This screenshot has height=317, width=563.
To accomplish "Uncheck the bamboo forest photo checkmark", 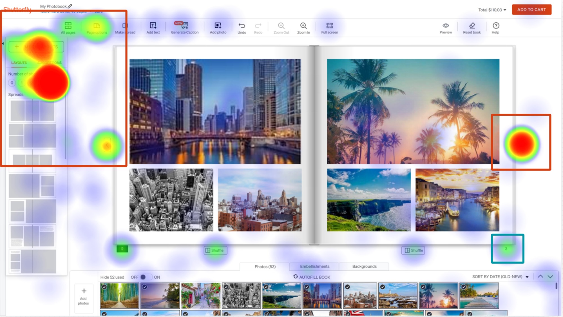I will pyautogui.click(x=104, y=287).
